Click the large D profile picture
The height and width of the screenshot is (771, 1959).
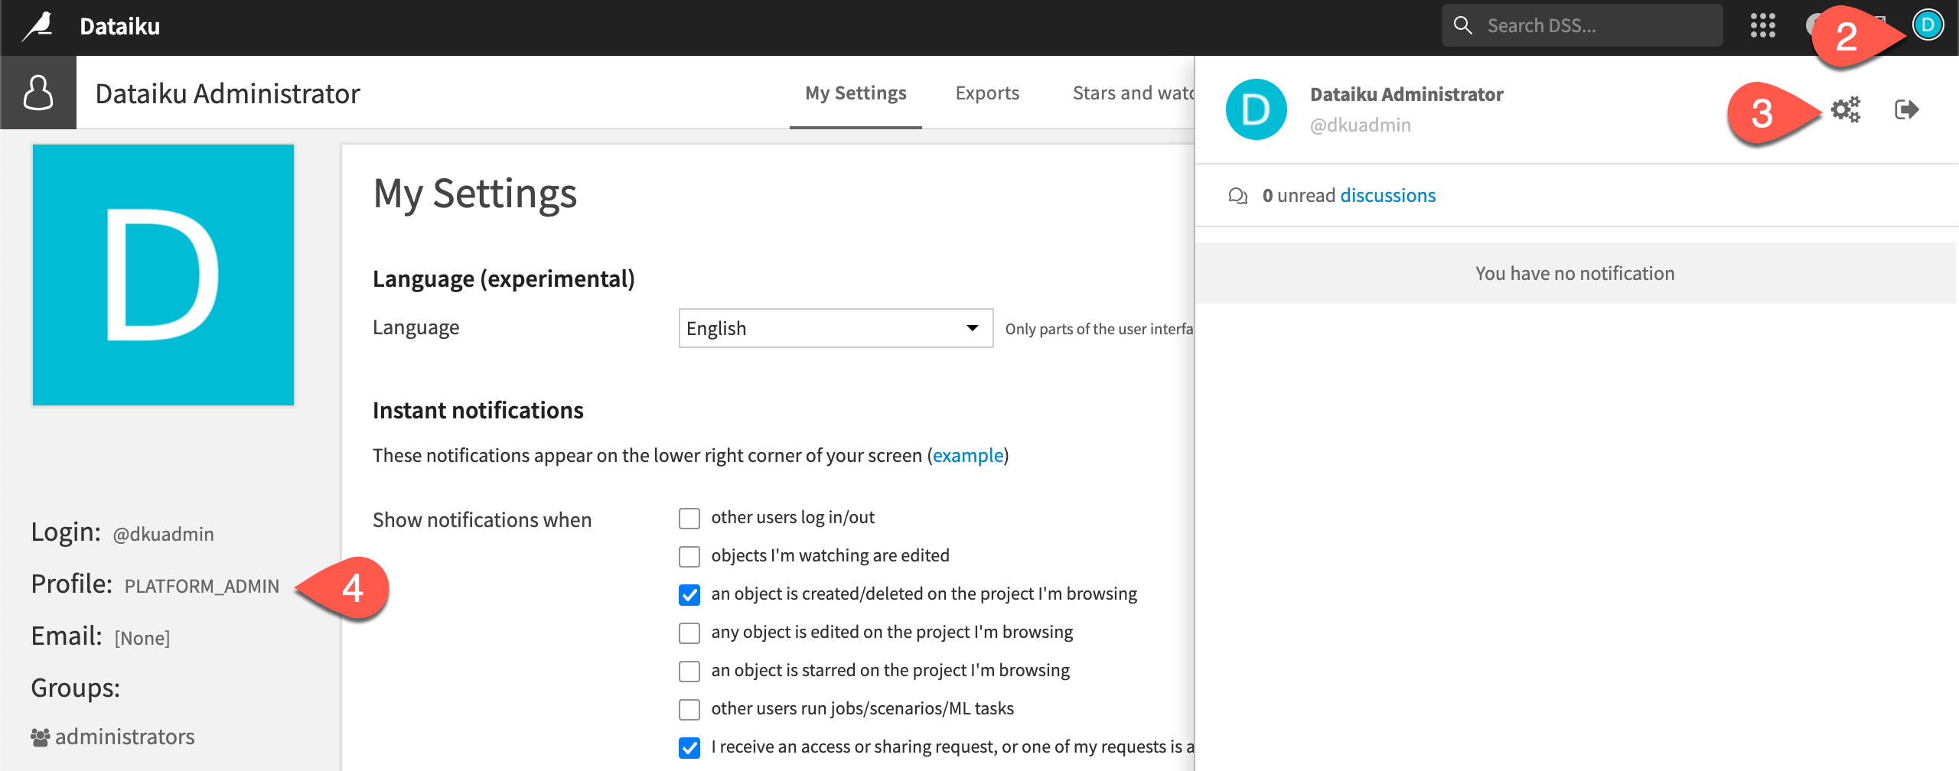coord(163,275)
